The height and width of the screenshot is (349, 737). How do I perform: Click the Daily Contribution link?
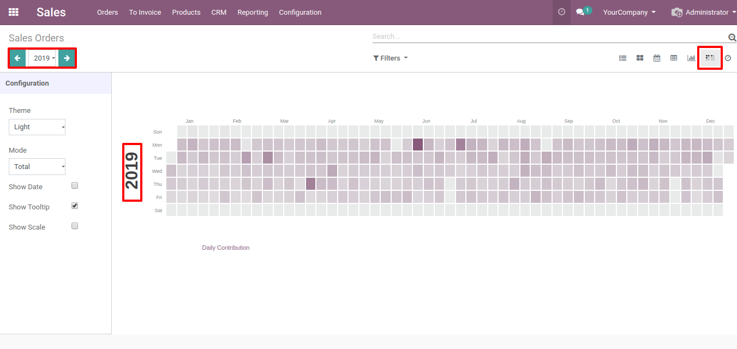(225, 248)
